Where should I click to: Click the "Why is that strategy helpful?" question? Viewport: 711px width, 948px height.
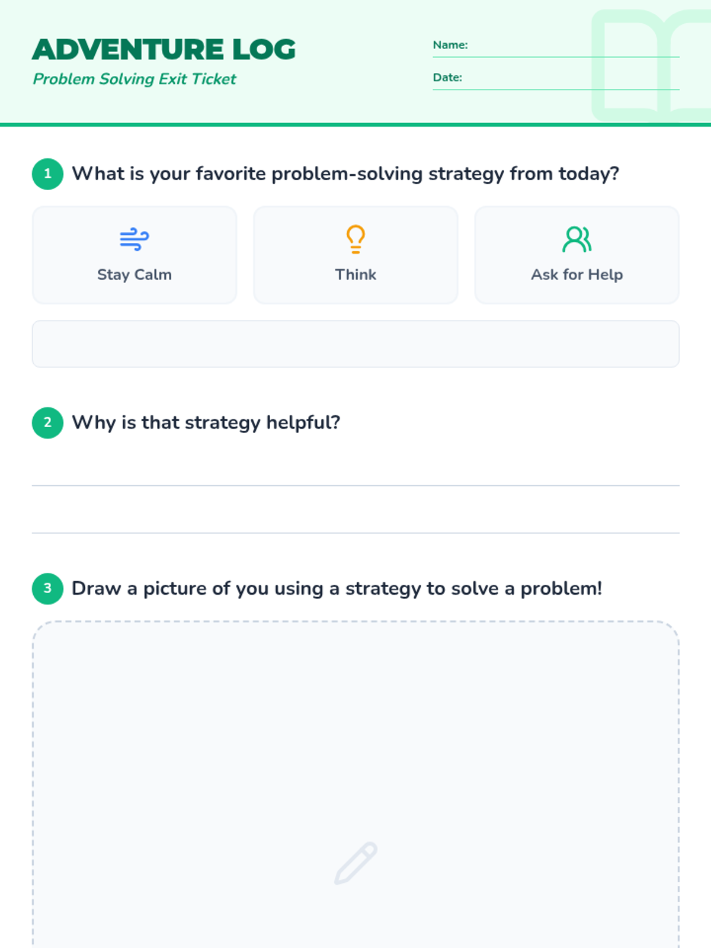tap(206, 423)
